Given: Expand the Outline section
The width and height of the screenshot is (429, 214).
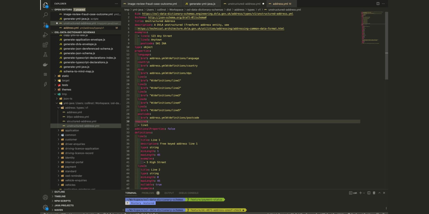Looking at the screenshot, I should [x=60, y=192].
